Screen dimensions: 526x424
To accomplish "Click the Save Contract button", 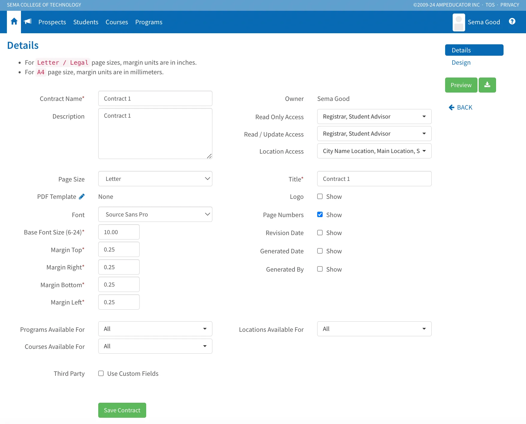I will (x=122, y=410).
